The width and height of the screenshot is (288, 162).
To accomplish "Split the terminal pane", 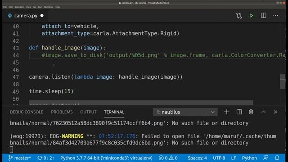I will coord(239,112).
